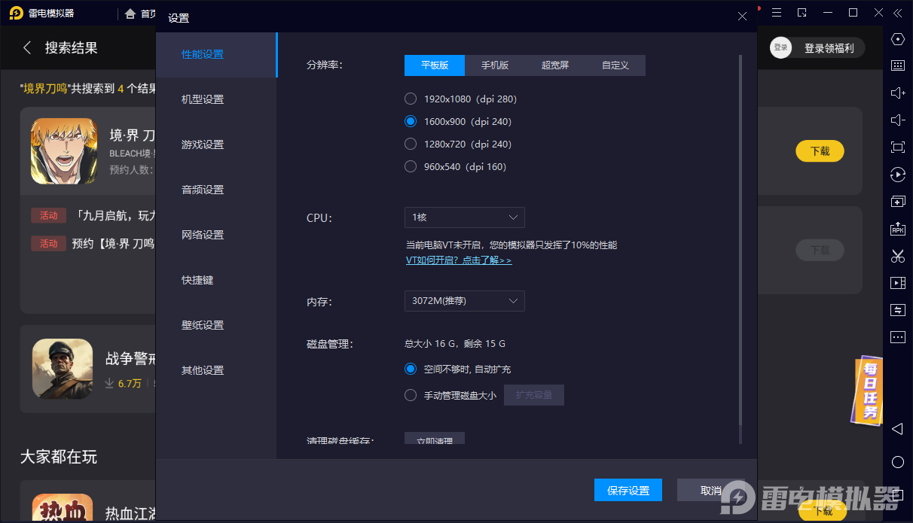Select the 960x540 resolution option

(x=411, y=166)
